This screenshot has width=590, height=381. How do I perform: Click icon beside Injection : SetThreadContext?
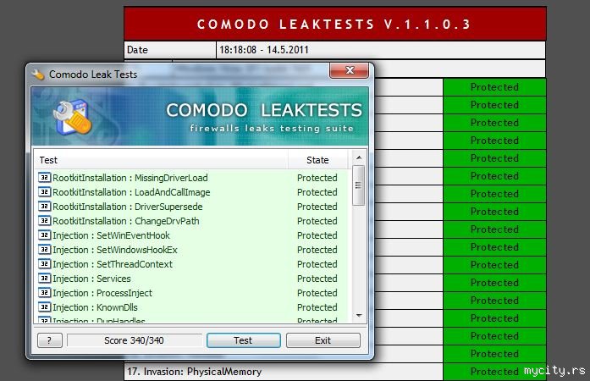pyautogui.click(x=44, y=264)
